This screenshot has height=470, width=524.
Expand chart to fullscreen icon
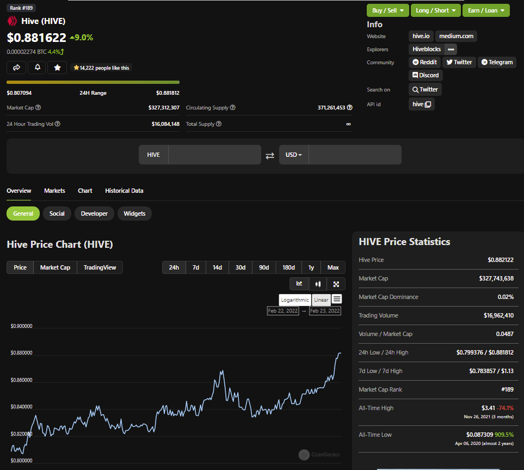point(336,284)
